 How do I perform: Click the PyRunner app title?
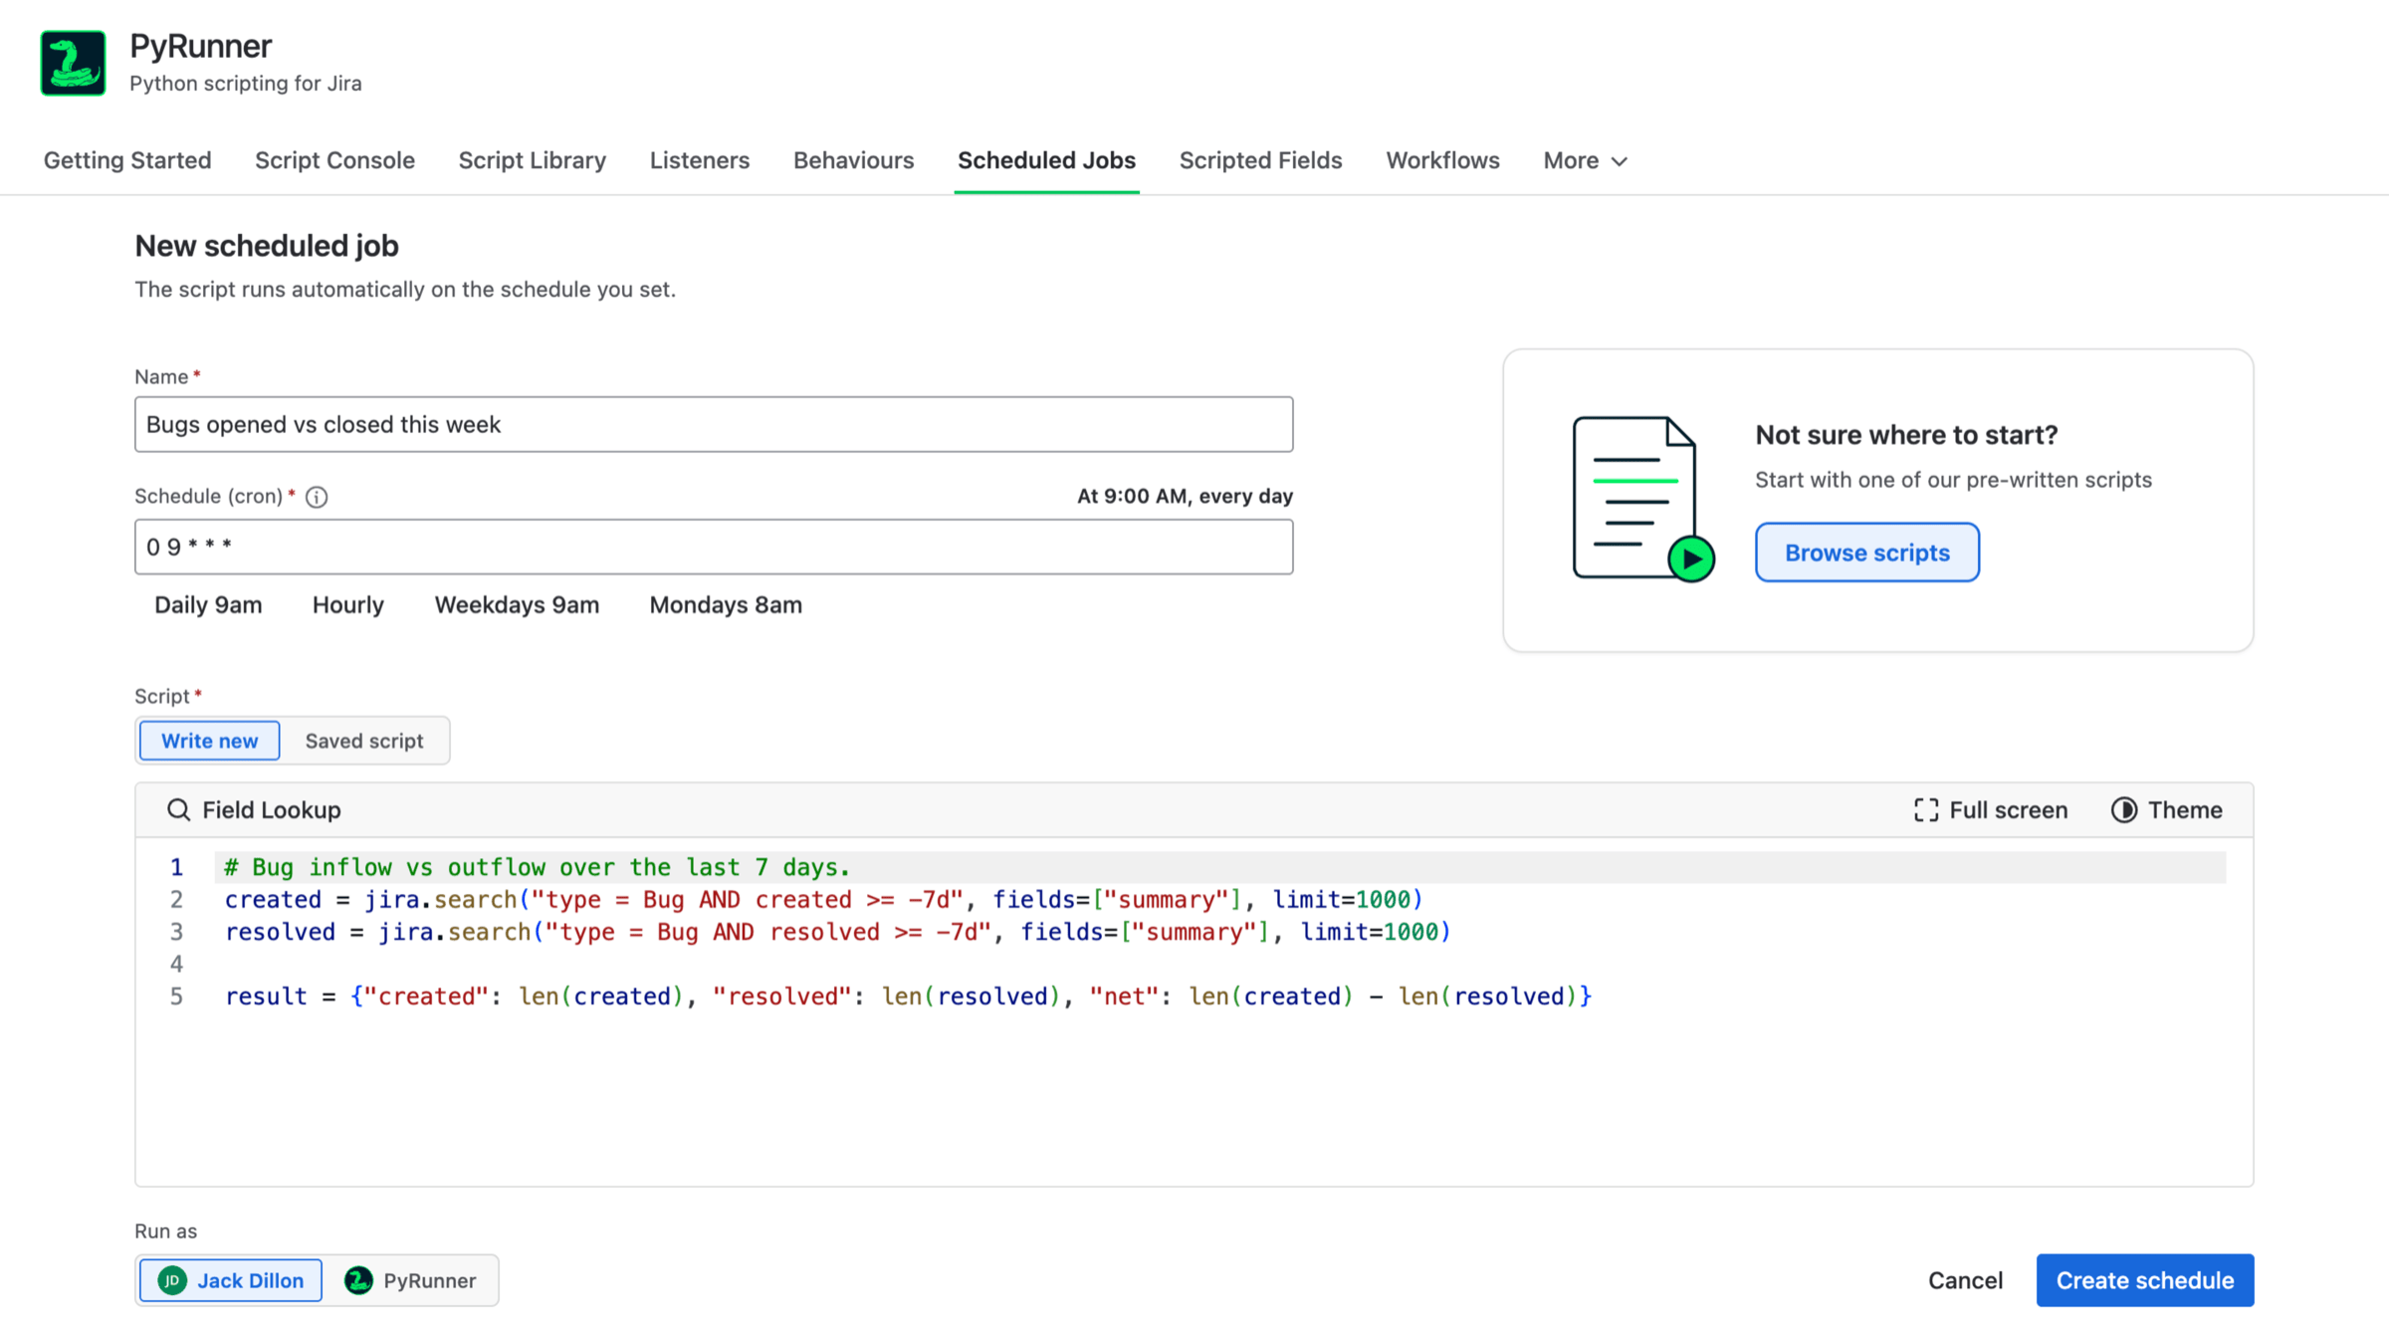point(201,46)
